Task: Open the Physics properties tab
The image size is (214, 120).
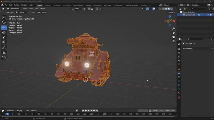Action: [179, 81]
